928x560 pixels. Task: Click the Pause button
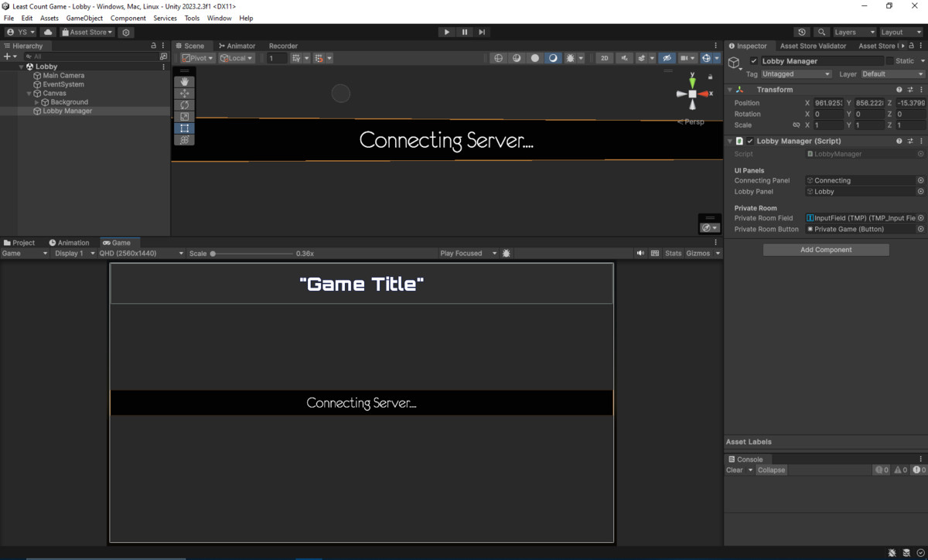pos(465,32)
